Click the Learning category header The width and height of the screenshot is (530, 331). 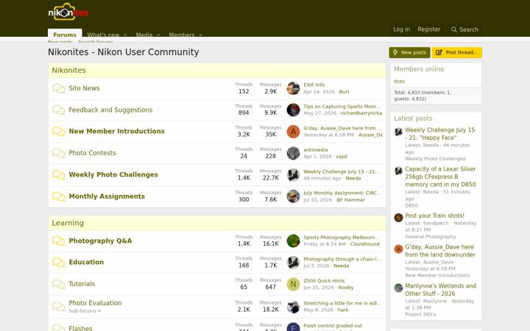68,223
